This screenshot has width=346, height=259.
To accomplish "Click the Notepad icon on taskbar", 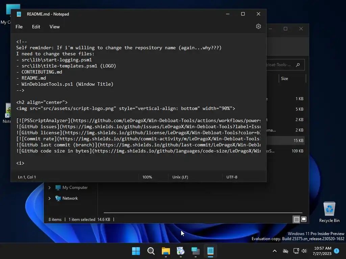I will coord(211,251).
